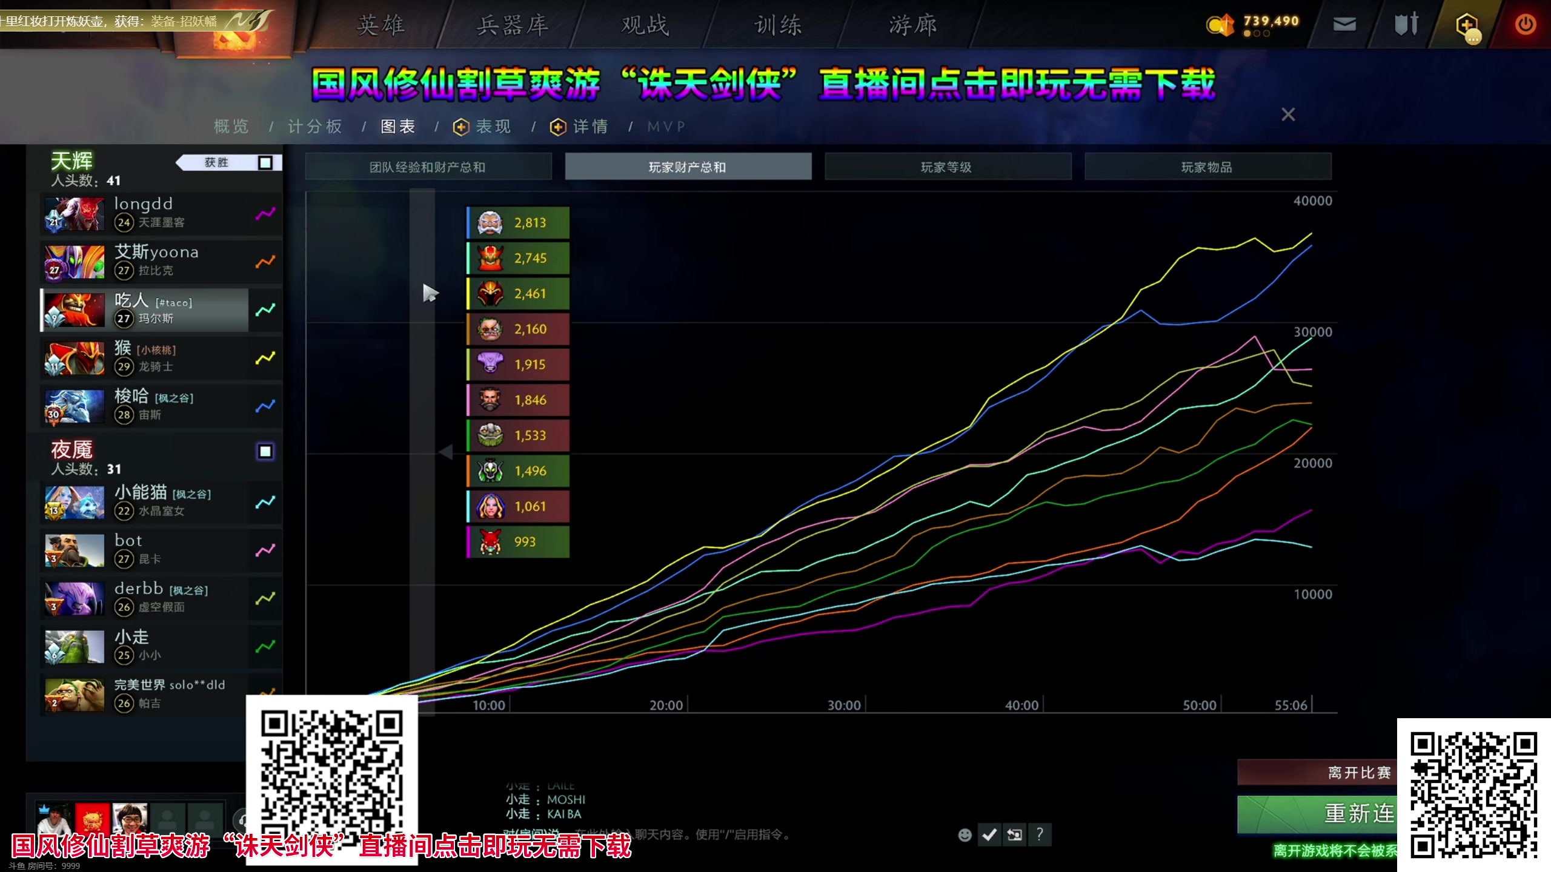Image resolution: width=1551 pixels, height=872 pixels.
Task: Open the armory shield and sword icon
Action: [x=1406, y=24]
